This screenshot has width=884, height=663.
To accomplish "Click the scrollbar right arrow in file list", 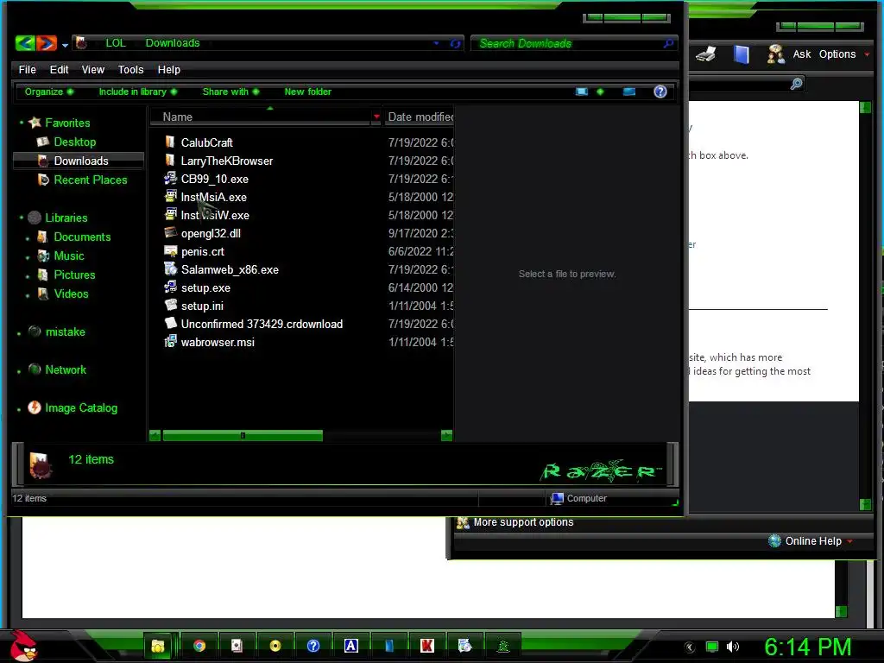I will point(446,435).
